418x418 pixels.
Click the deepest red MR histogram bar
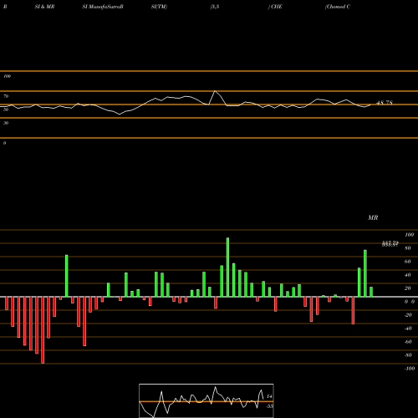[43, 330]
